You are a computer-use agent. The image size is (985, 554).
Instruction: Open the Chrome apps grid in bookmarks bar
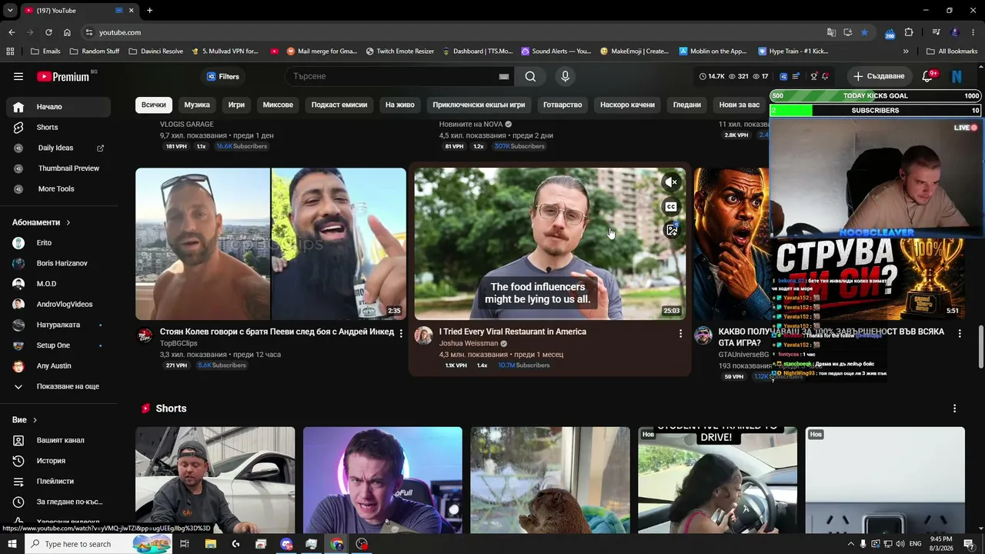10,52
